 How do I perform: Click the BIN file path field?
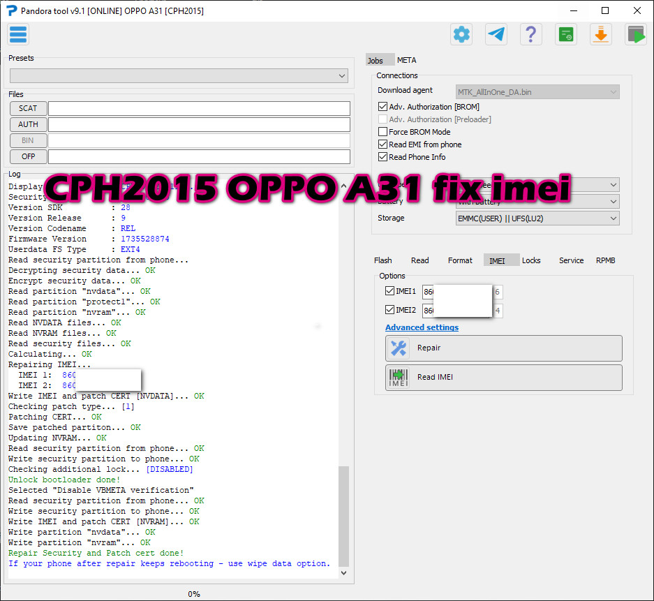point(199,140)
